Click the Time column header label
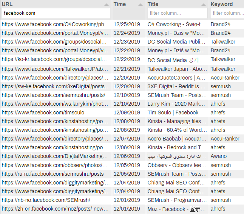This screenshot has height=214, width=244. coord(120,4)
